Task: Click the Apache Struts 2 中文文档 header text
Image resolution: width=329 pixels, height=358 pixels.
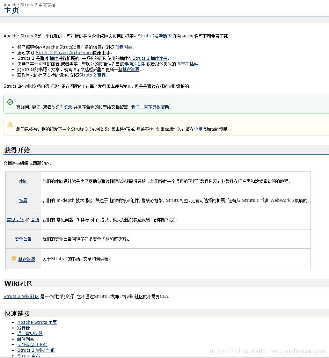Action: click(29, 5)
